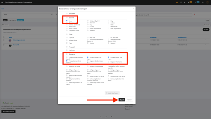Check the Website URL checkbox
The width and height of the screenshot is (211, 119).
[x=109, y=26]
